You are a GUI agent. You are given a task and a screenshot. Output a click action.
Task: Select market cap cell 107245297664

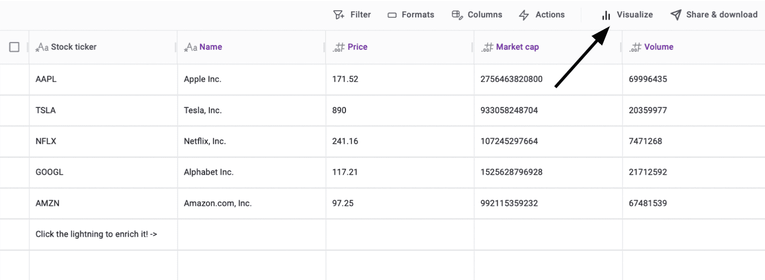click(548, 141)
